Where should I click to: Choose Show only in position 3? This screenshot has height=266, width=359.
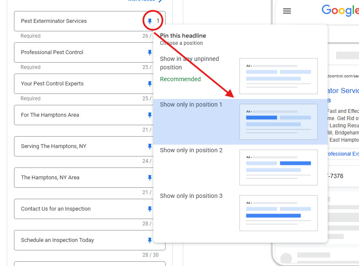[x=191, y=196]
